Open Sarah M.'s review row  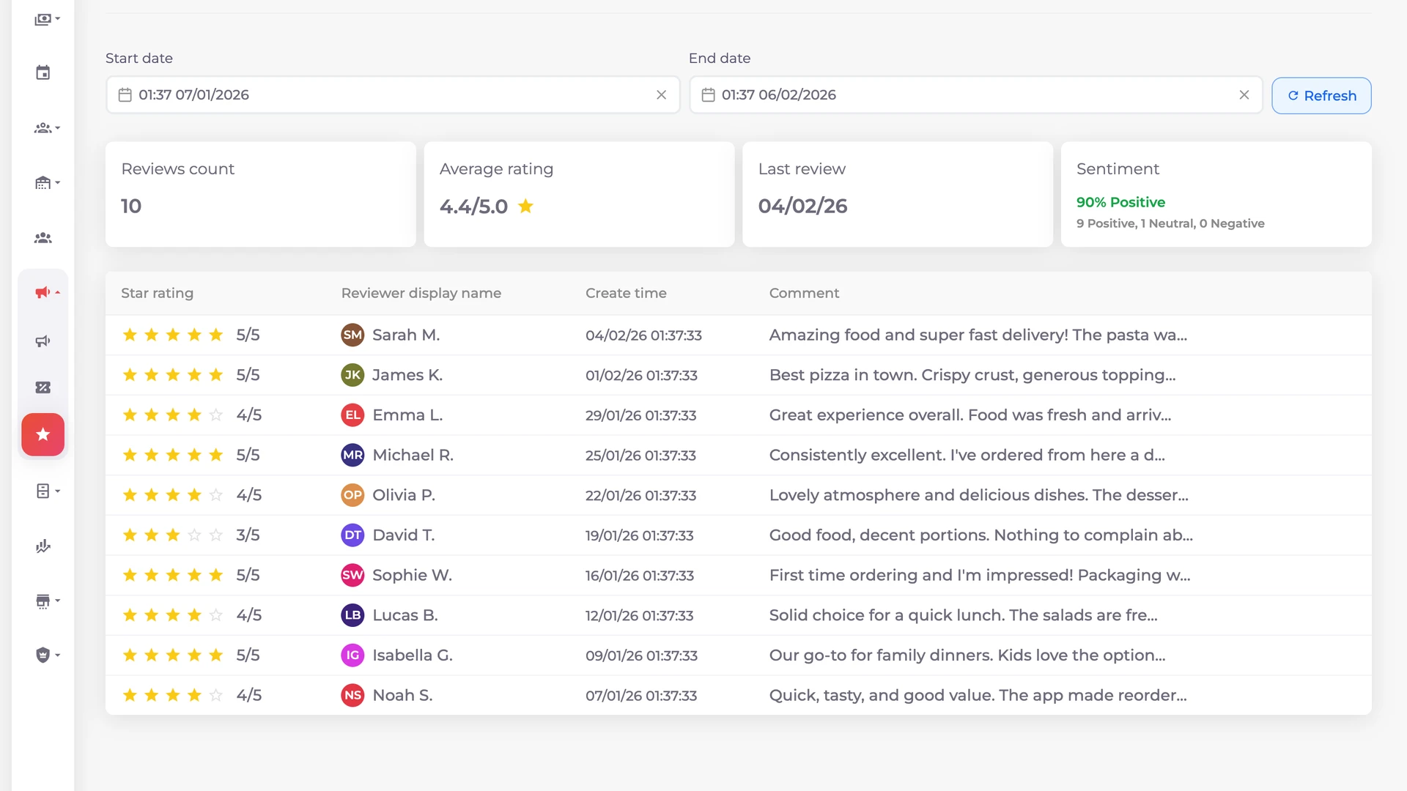tap(405, 335)
